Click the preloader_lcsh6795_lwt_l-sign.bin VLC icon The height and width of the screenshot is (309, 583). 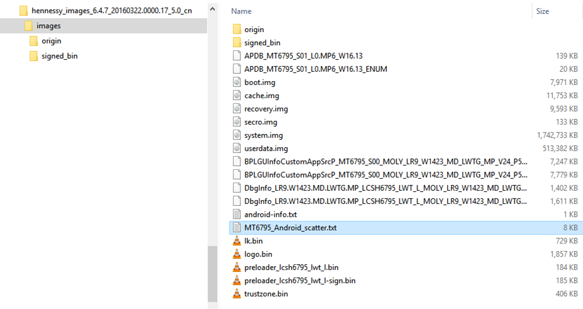[237, 281]
